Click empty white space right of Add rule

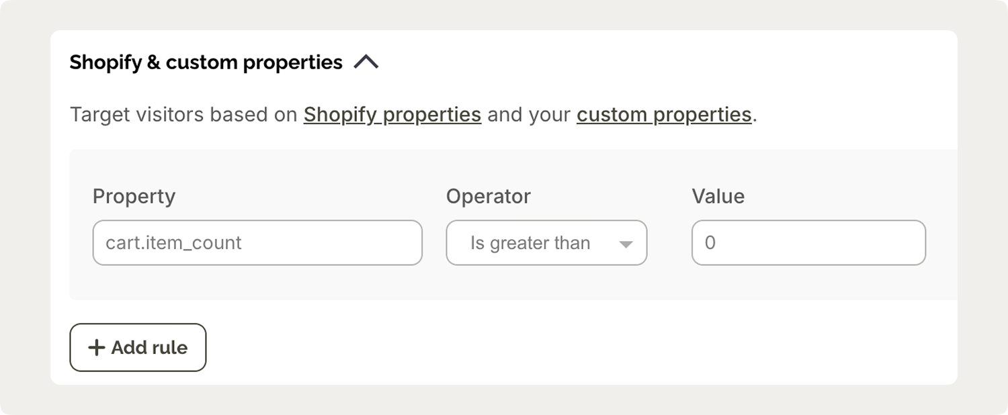[x=538, y=348]
